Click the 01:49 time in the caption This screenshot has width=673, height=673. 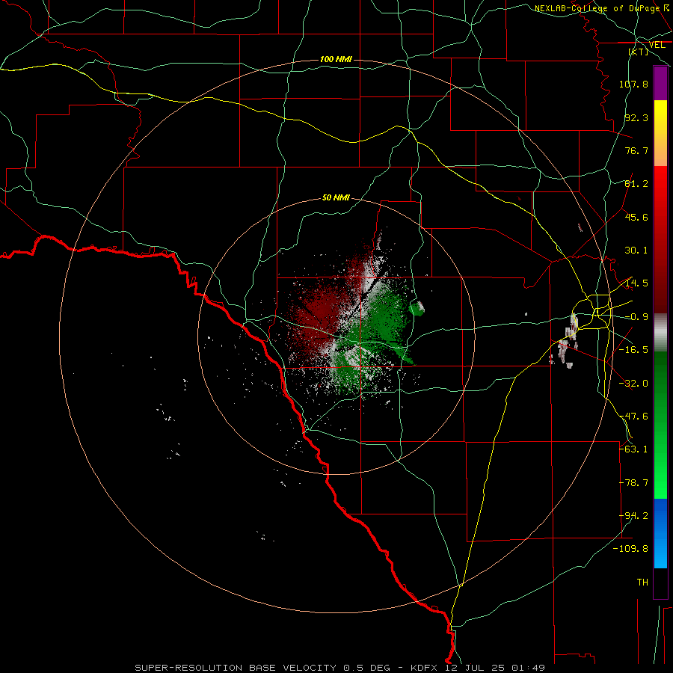tap(529, 668)
